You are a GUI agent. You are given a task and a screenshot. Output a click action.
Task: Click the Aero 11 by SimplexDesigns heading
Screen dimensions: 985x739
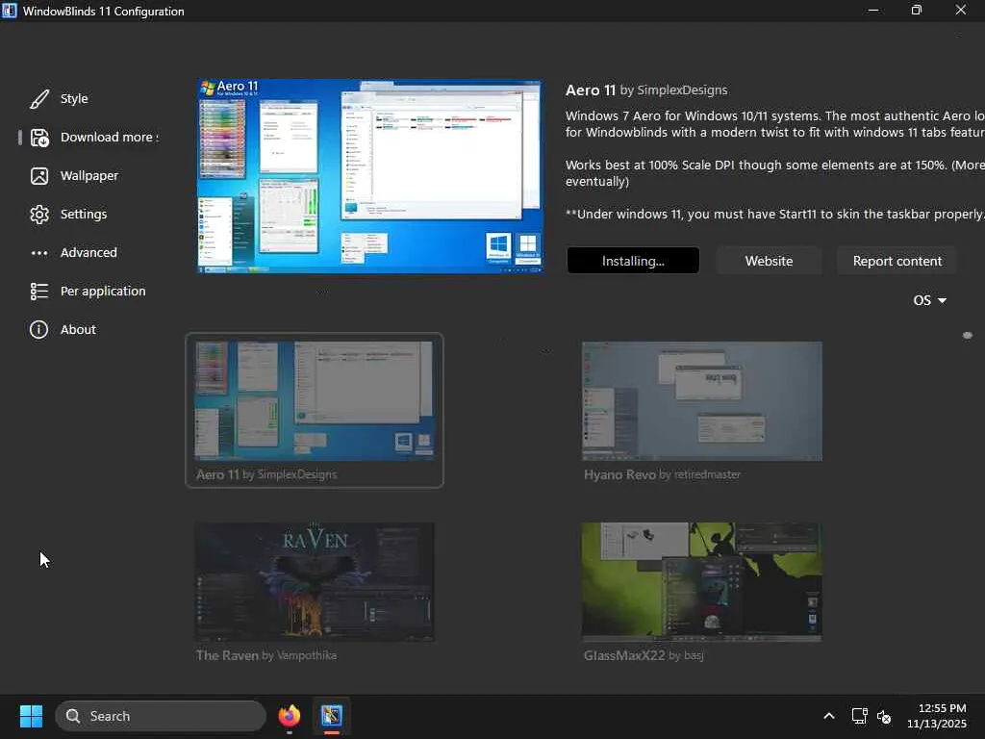click(646, 89)
